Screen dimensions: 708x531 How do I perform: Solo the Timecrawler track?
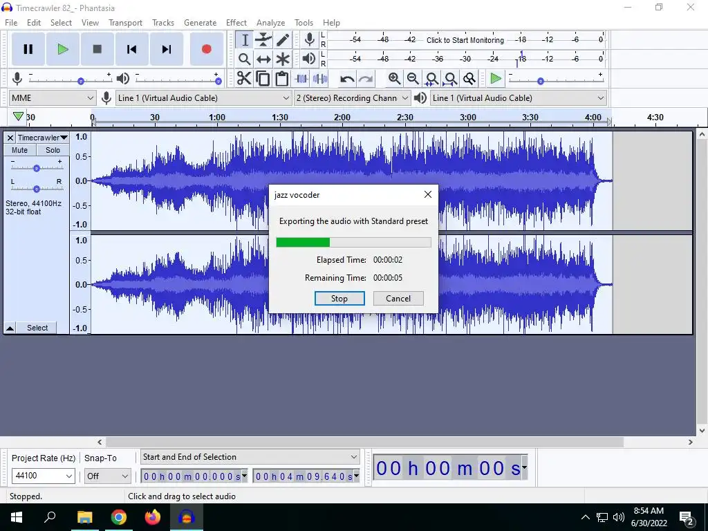click(x=53, y=150)
